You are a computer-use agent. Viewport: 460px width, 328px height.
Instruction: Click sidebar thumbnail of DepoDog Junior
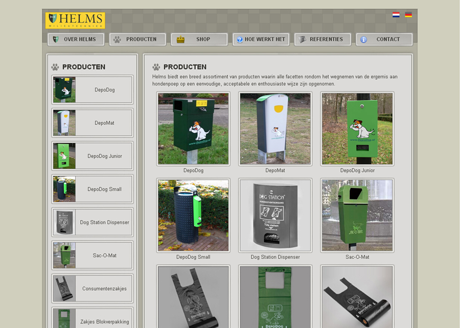(x=64, y=156)
